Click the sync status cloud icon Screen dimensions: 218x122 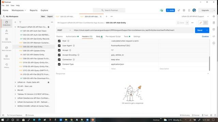(161, 11)
